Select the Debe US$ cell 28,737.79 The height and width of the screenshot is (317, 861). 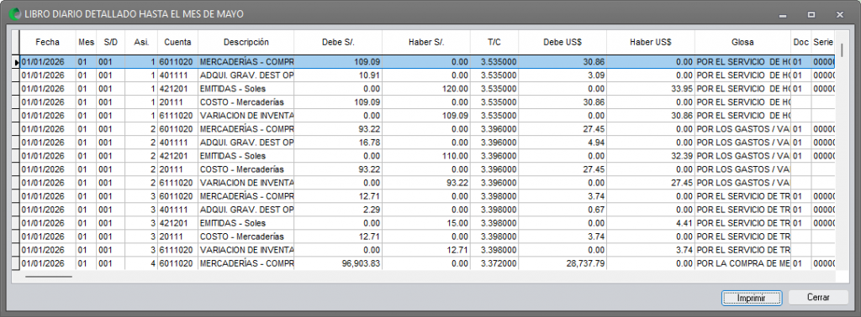tap(563, 263)
